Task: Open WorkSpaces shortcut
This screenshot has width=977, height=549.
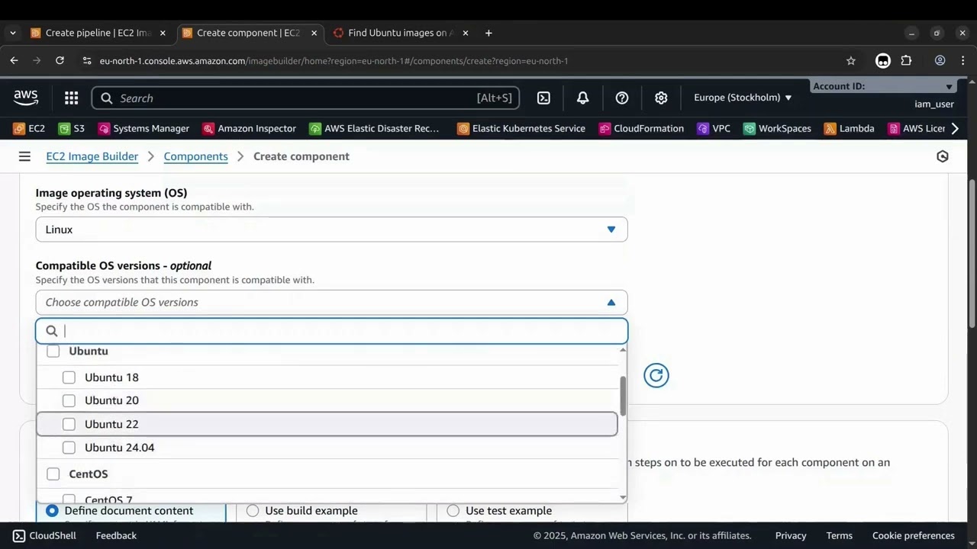Action: tap(777, 128)
